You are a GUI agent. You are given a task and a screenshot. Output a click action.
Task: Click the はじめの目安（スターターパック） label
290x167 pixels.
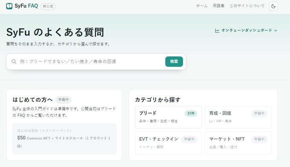coord(44,130)
